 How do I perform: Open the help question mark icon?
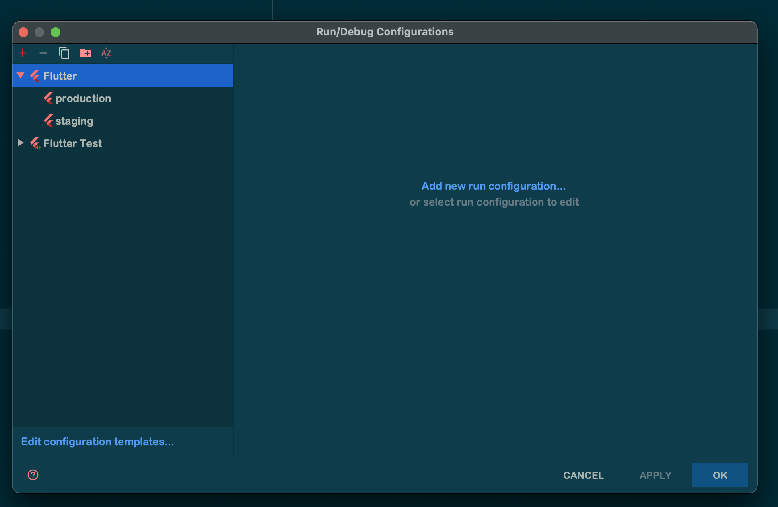33,475
